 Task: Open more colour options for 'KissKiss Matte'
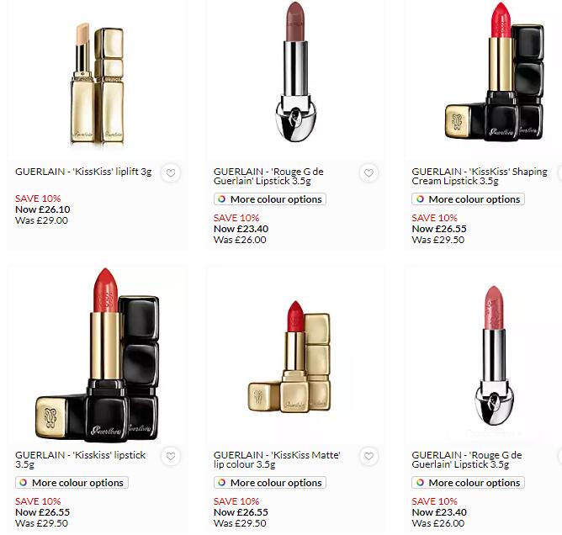click(x=270, y=483)
